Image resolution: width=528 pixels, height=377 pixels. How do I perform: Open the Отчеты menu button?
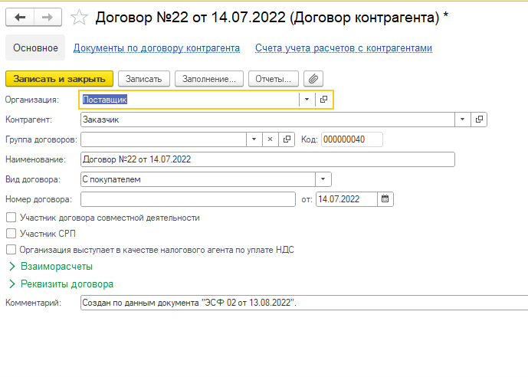pos(274,79)
